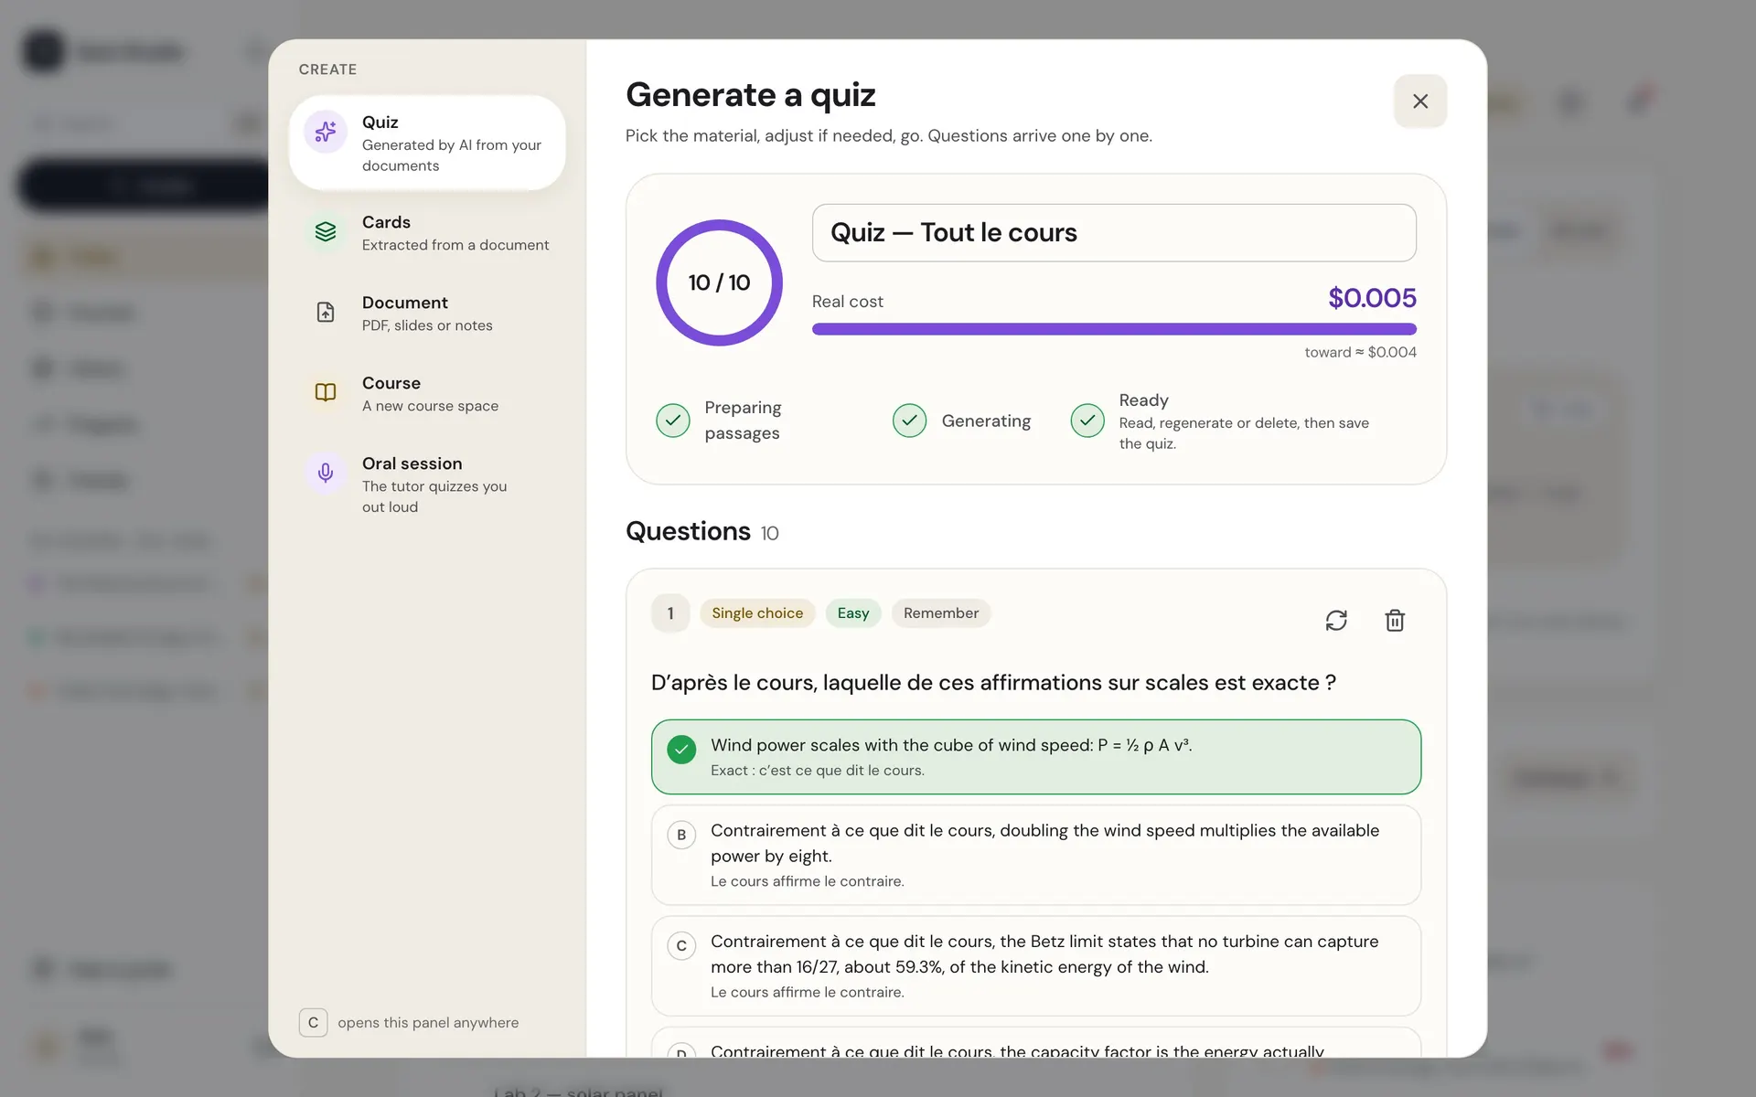Close the Generate a quiz dialog
The height and width of the screenshot is (1097, 1756).
1420,101
